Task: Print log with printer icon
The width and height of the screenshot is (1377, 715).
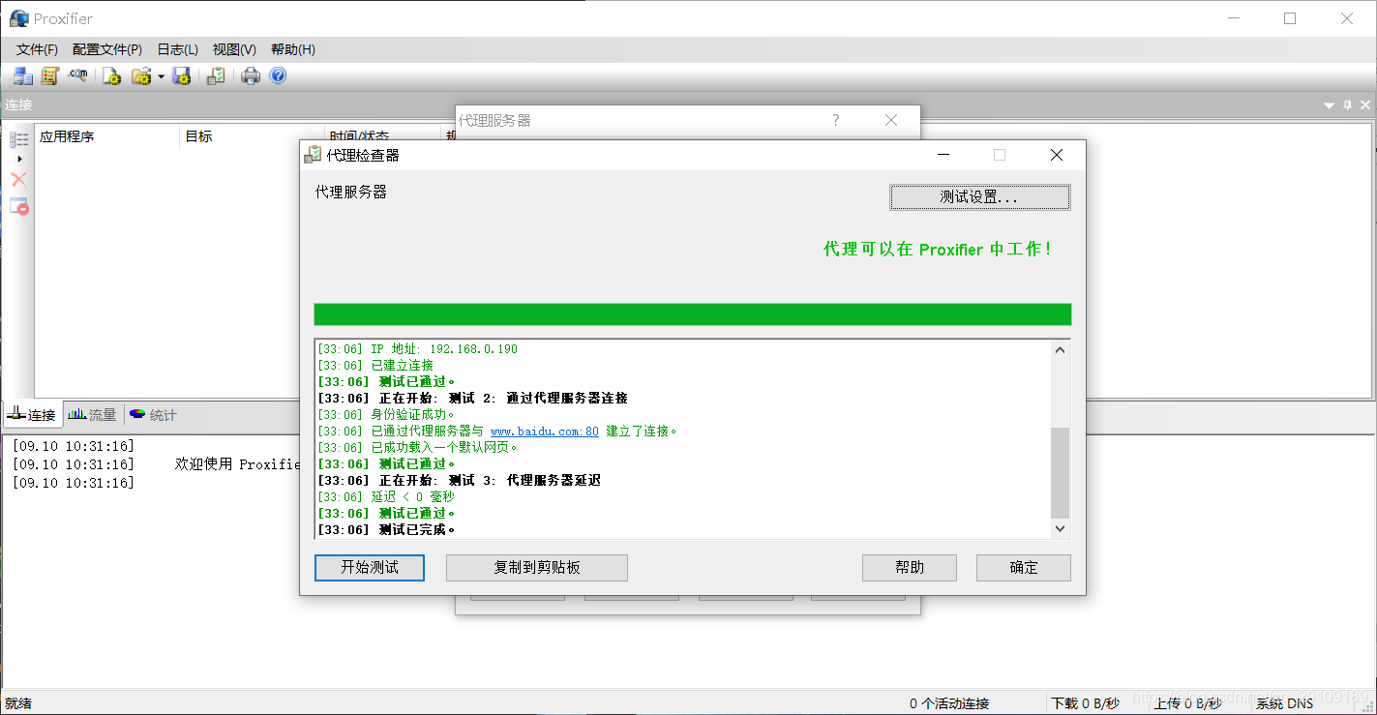Action: [x=251, y=75]
